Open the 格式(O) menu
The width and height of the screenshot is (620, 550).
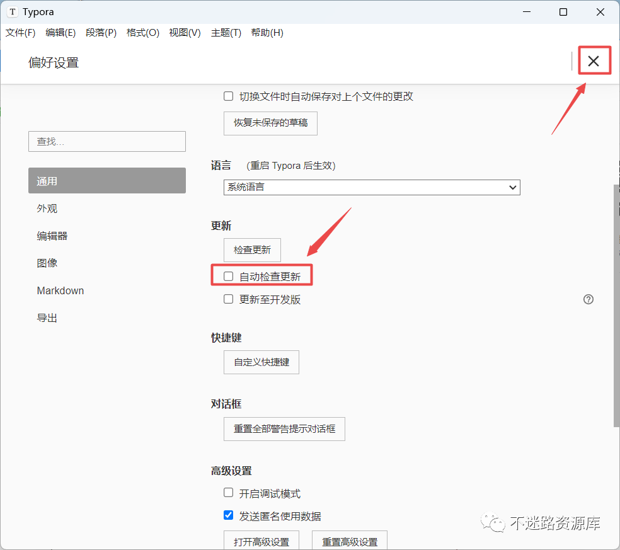[x=143, y=33]
